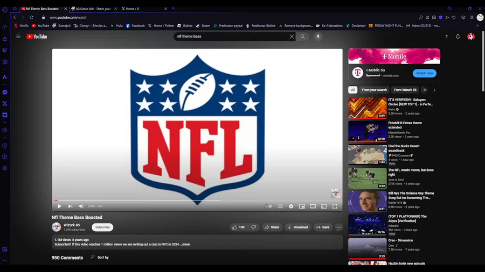Show more bookmarks chevron
The height and width of the screenshot is (272, 485).
[477, 26]
